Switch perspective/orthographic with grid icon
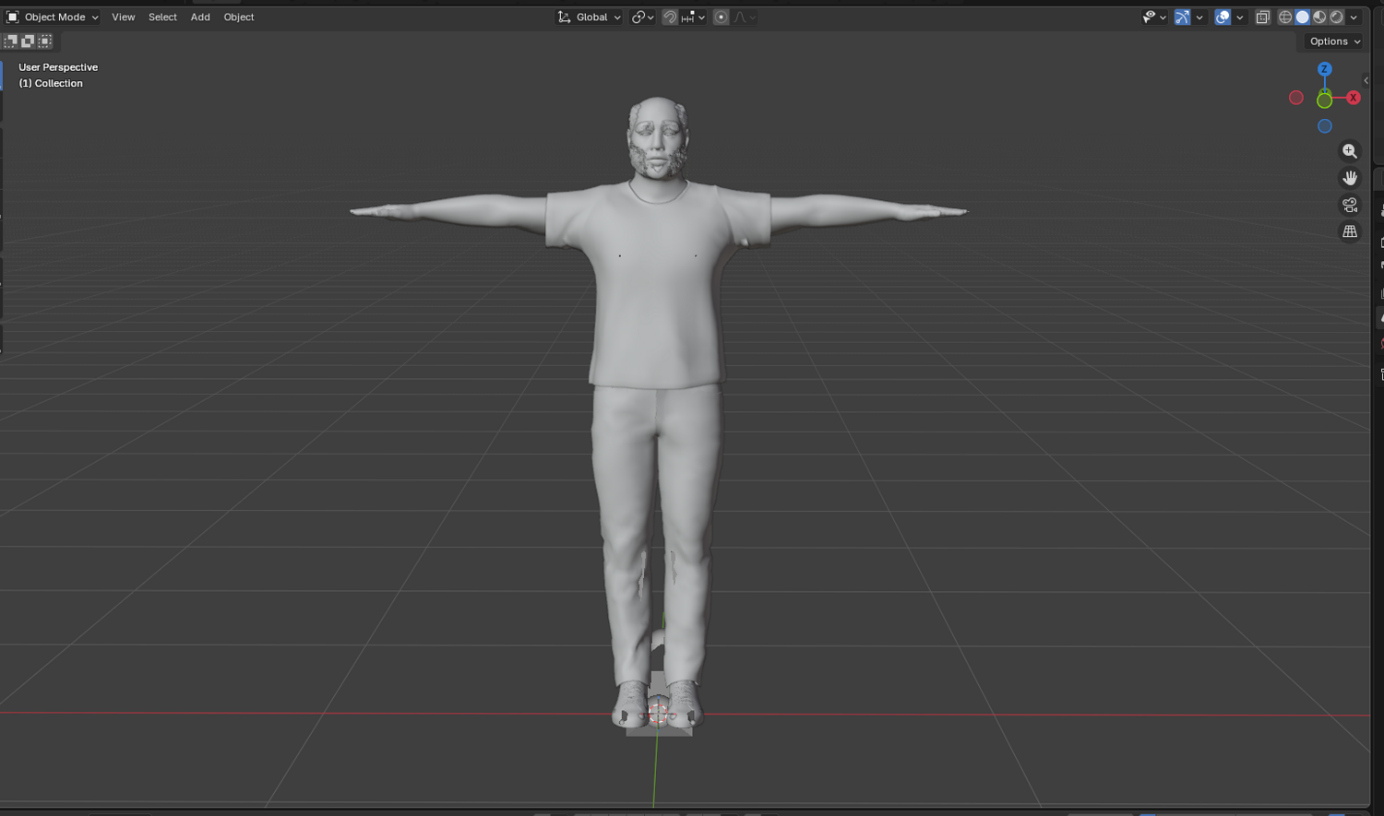The image size is (1384, 816). click(1350, 231)
